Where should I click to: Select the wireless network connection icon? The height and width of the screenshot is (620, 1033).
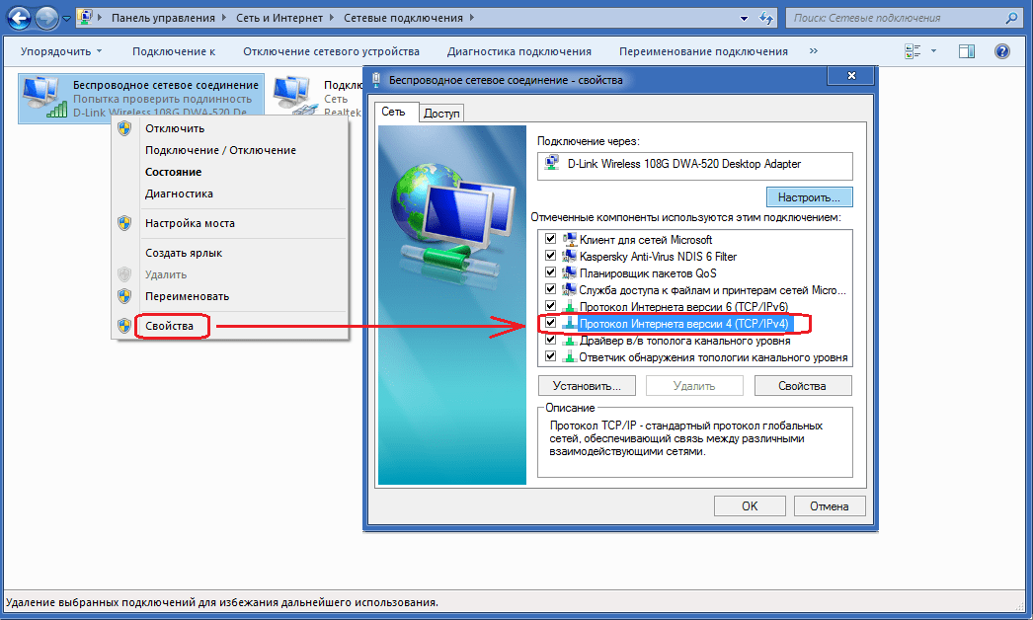pos(44,97)
